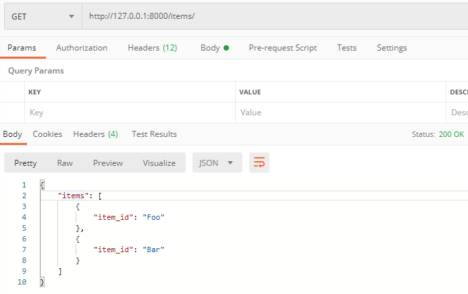The height and width of the screenshot is (294, 468).
Task: Expand the JSON format dropdown
Action: [x=217, y=163]
